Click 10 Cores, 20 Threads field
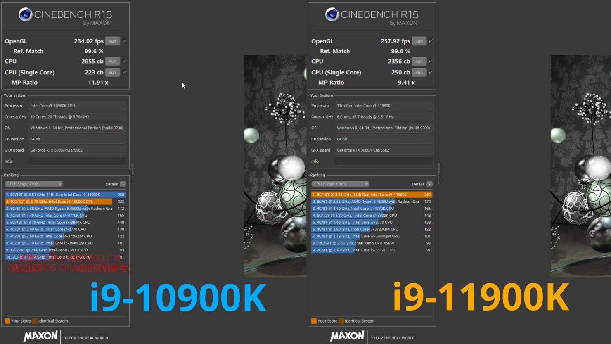Image resolution: width=611 pixels, height=344 pixels. point(77,117)
